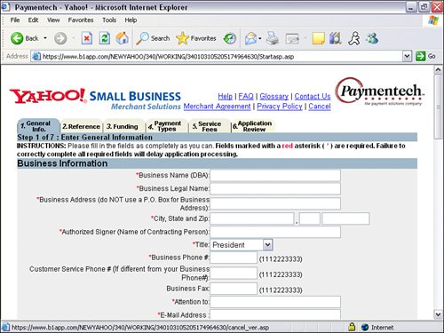Expand the Address bar URL dropdown
Viewport: 444px width, 333px height.
407,56
